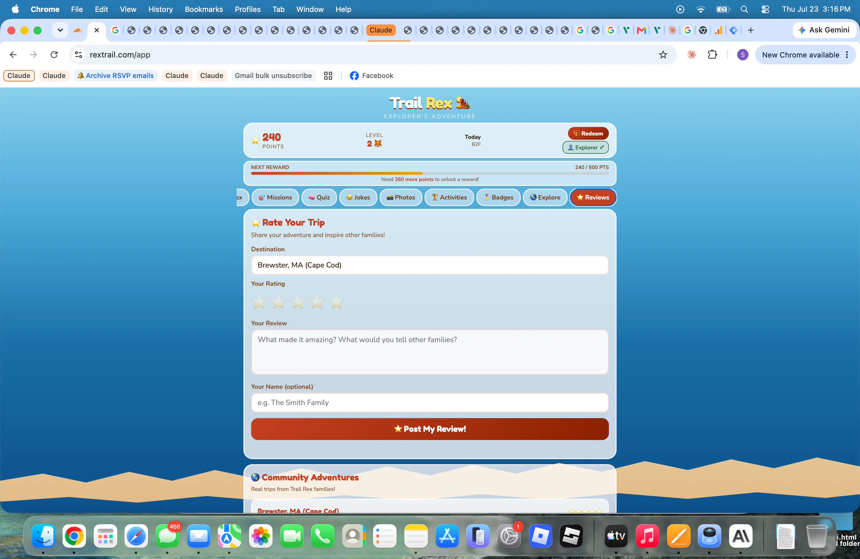This screenshot has width=860, height=559.
Task: Open the bookmarks apps grid icon
Action: tap(328, 76)
